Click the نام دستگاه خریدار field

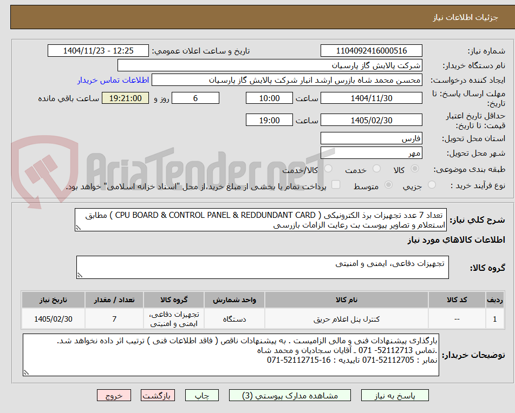pyautogui.click(x=270, y=65)
